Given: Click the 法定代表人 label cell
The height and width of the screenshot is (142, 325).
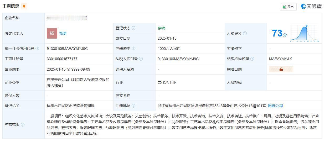Looking at the screenshot, I should tap(23, 33).
